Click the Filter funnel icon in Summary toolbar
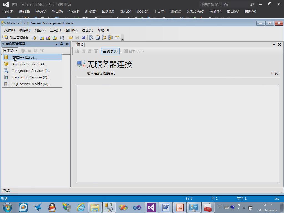 pos(96,51)
